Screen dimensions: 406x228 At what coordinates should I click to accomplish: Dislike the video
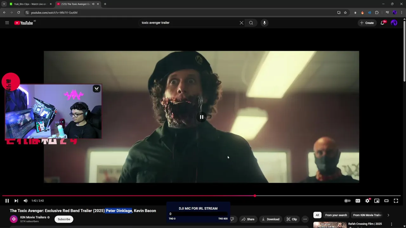tap(232, 219)
